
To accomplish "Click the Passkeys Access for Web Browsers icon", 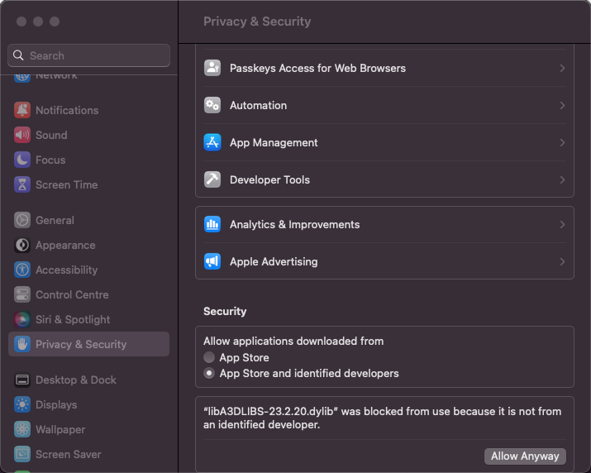I will click(212, 68).
